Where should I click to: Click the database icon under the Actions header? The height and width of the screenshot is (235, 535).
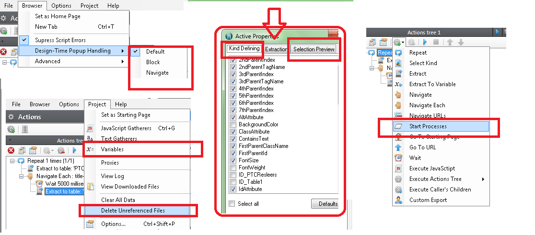pos(25,129)
